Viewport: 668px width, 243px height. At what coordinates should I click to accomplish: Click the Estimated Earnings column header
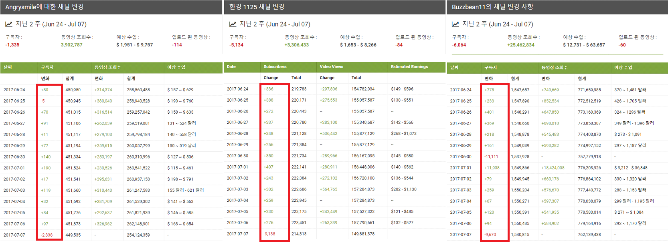pyautogui.click(x=409, y=67)
